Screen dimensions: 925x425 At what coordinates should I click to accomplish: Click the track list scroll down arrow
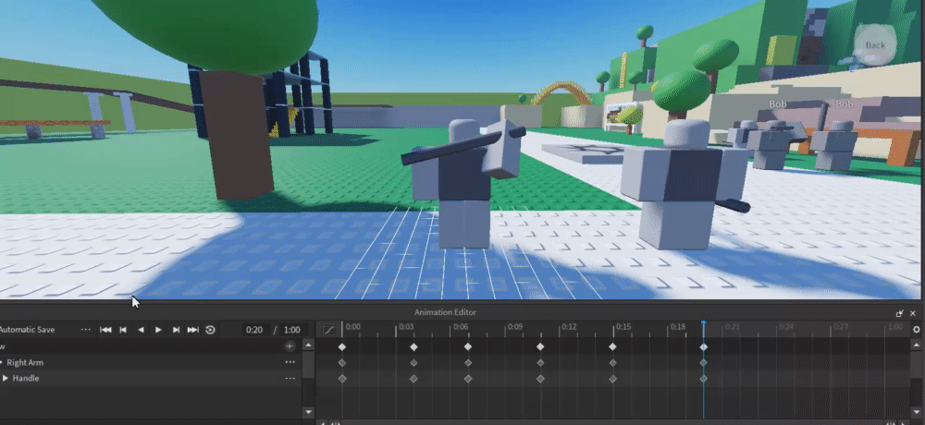(309, 411)
